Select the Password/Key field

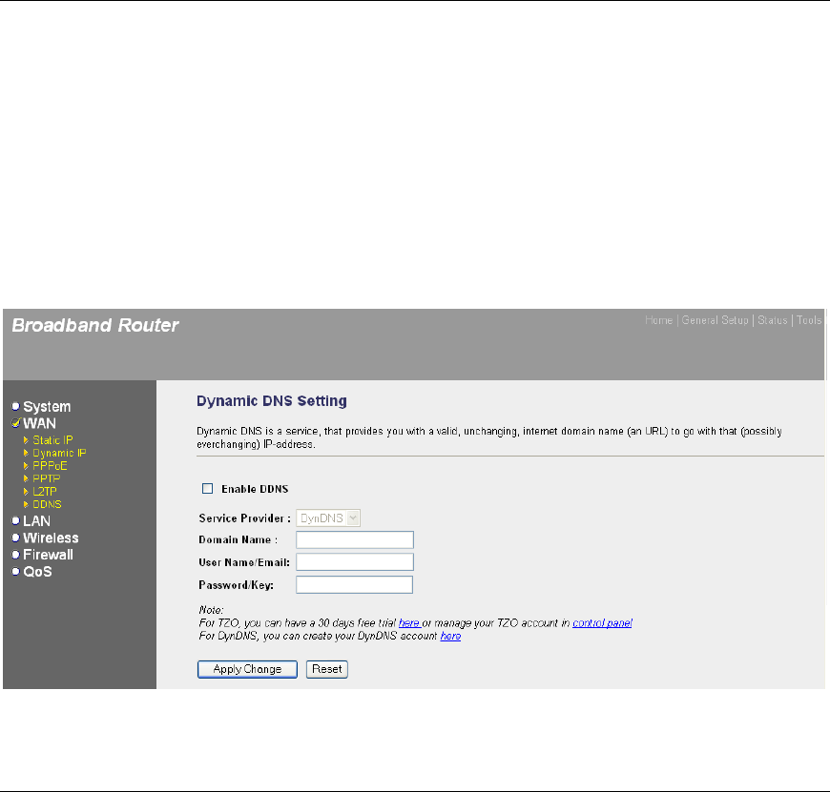pos(354,585)
